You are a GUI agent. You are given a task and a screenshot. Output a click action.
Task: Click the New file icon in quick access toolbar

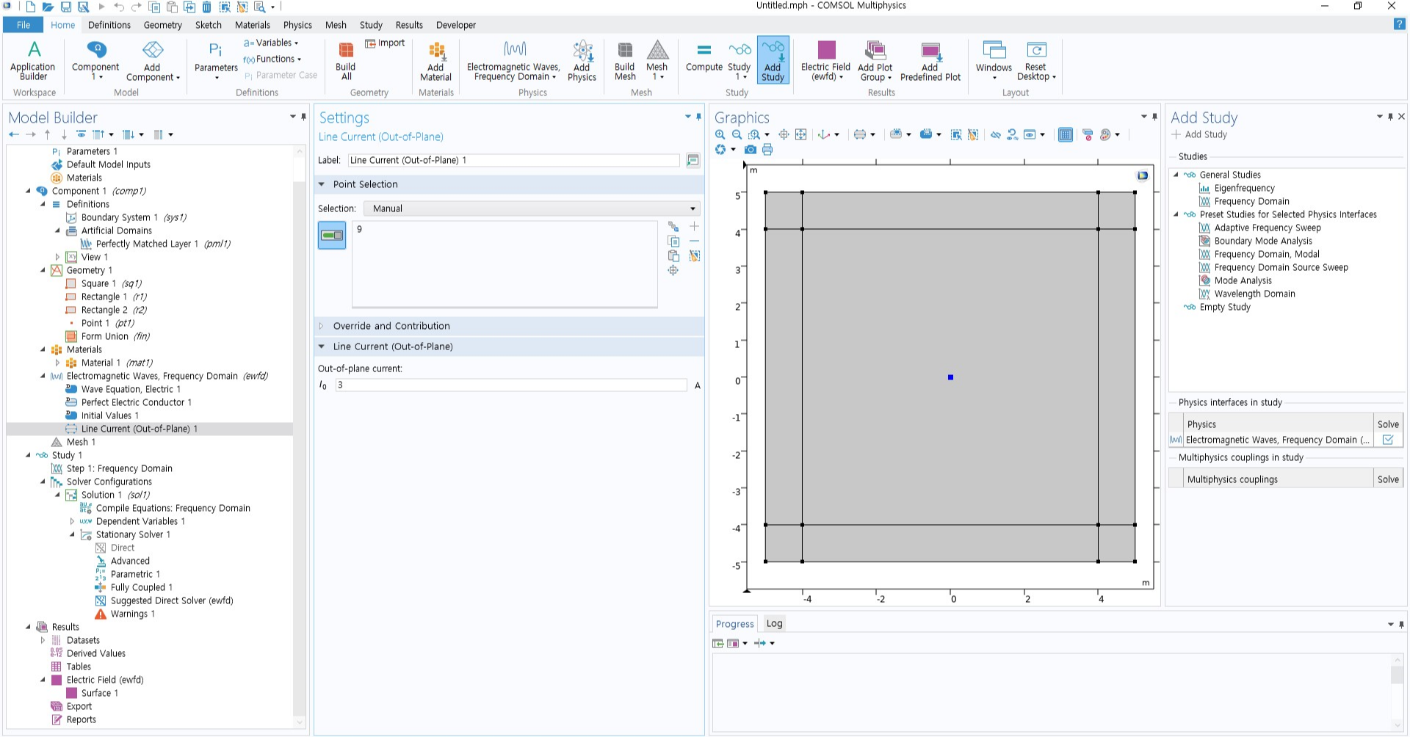(30, 7)
